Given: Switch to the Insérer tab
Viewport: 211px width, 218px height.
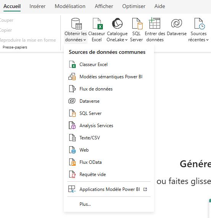Looking at the screenshot, I should [37, 6].
